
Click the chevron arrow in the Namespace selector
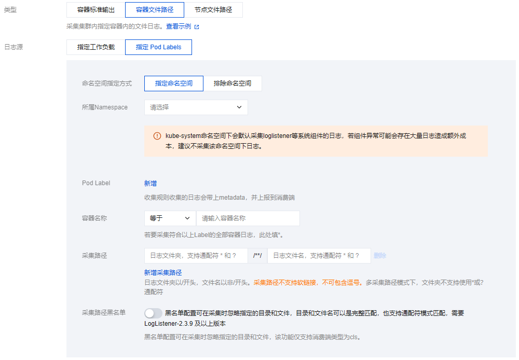click(x=239, y=107)
